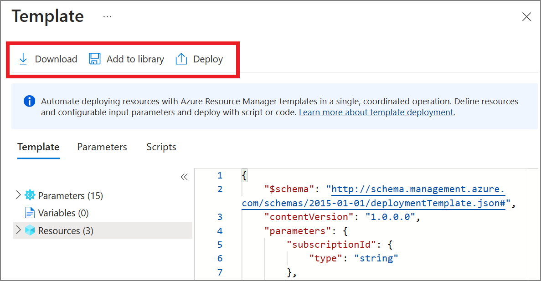Switch to the Scripts tab

tap(161, 147)
